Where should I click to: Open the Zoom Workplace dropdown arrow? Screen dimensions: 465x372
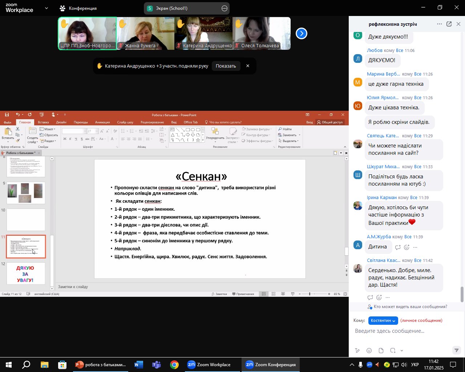pos(46,8)
